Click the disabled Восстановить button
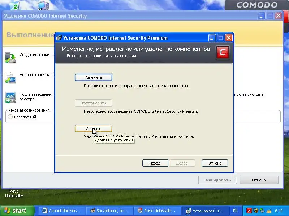The height and width of the screenshot is (216, 289). click(x=94, y=103)
